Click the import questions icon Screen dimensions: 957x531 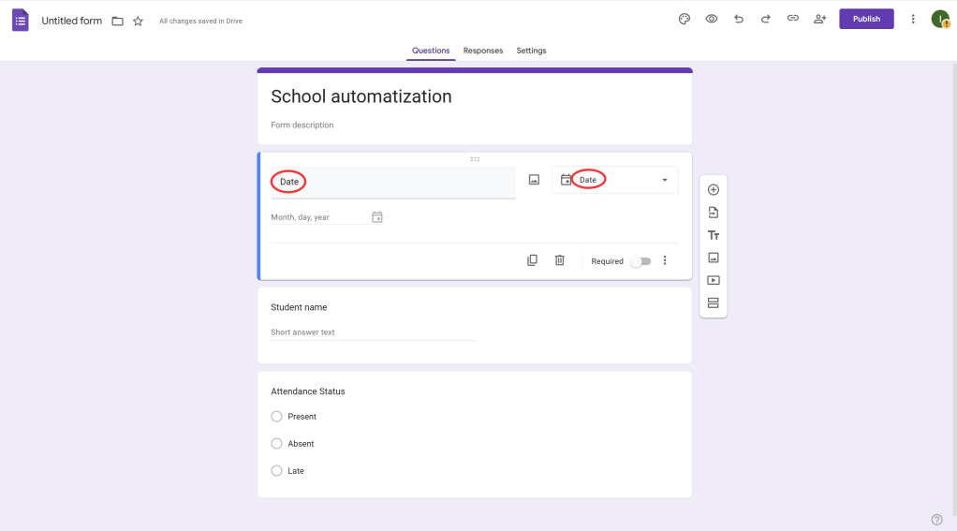point(713,213)
